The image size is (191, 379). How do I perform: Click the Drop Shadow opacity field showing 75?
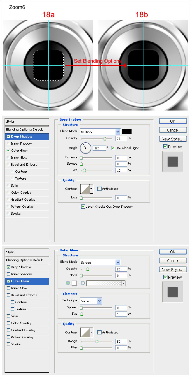(121, 139)
